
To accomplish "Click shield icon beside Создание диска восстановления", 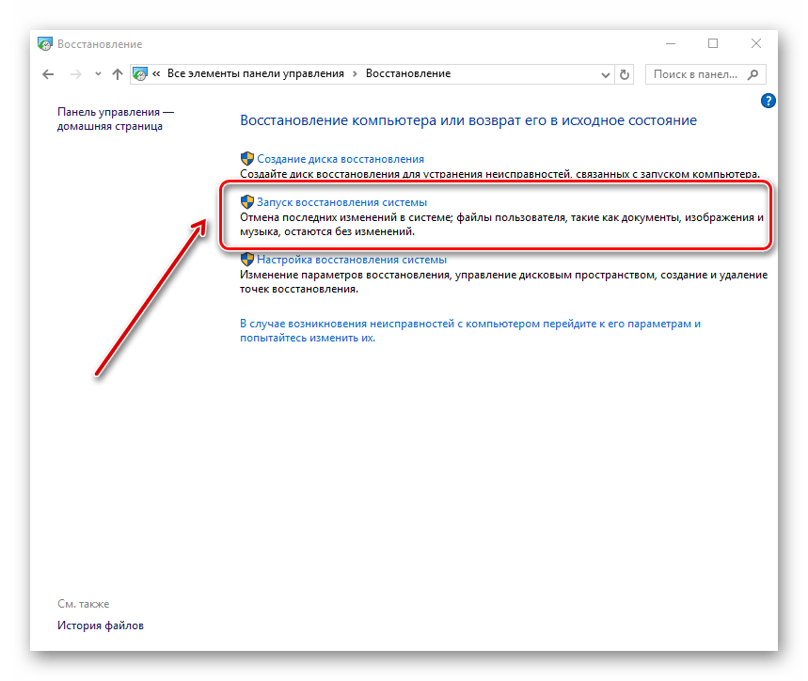I will (x=247, y=159).
